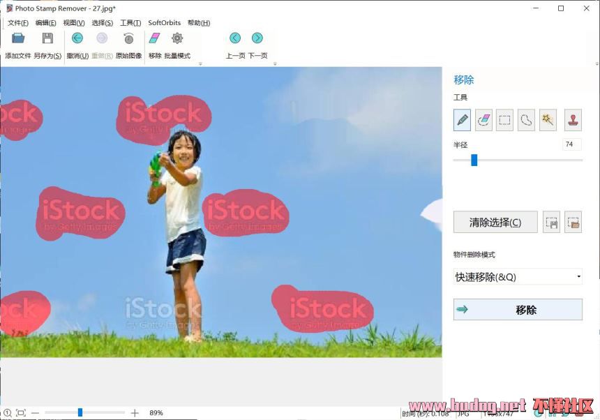Open the 编辑(E) menu

pos(45,23)
